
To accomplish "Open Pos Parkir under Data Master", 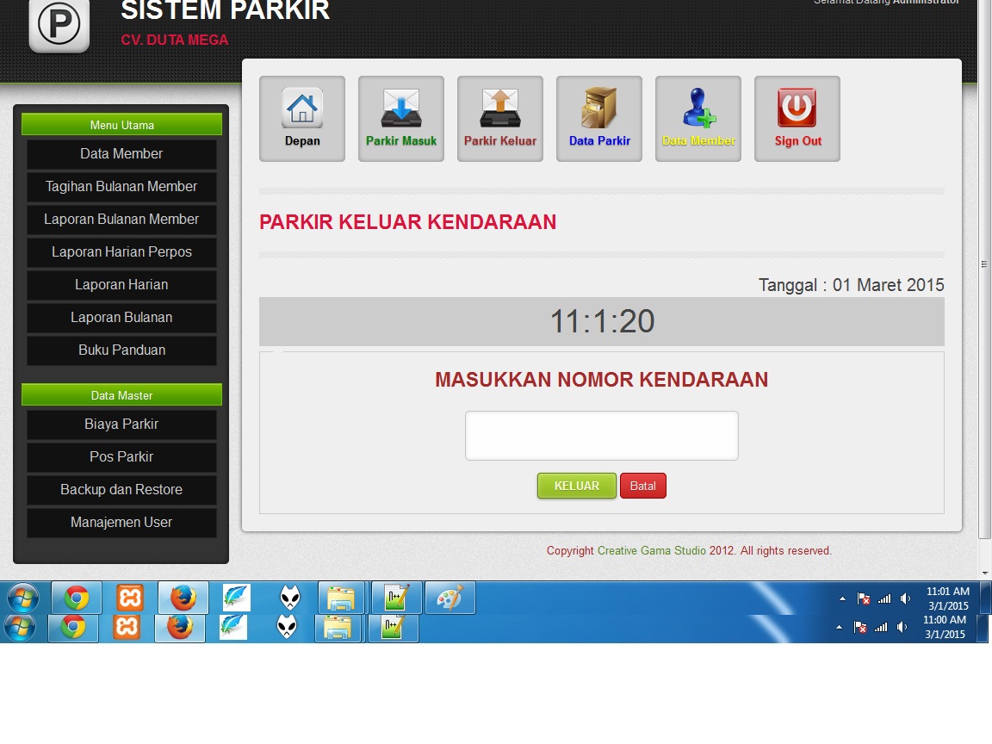I will click(121, 456).
